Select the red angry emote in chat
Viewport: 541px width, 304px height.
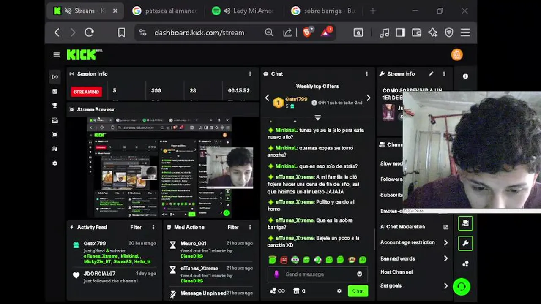[284, 260]
